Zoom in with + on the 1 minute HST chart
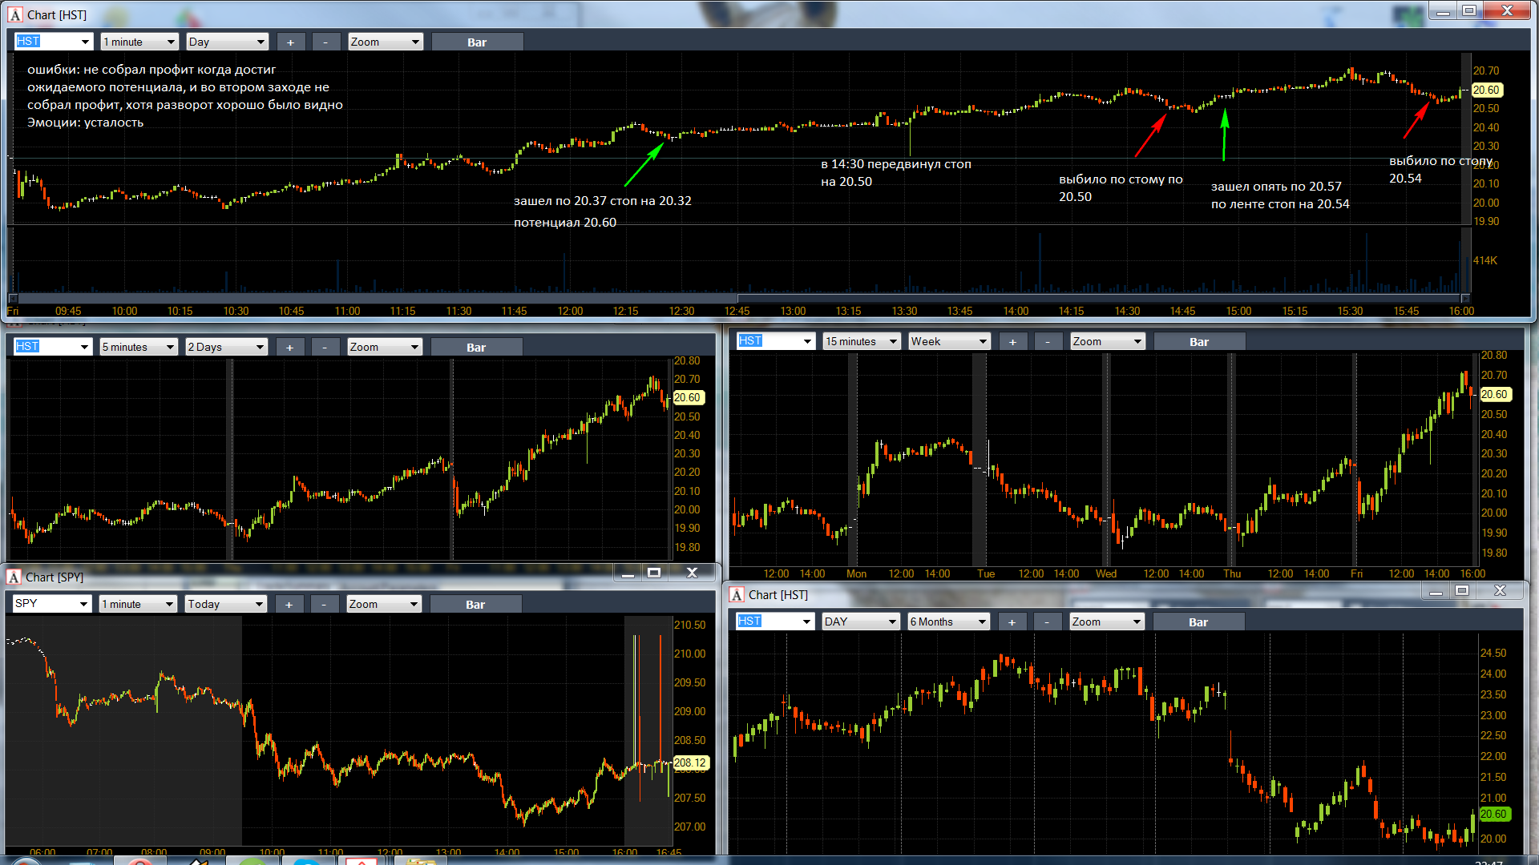Image resolution: width=1539 pixels, height=865 pixels. pyautogui.click(x=290, y=42)
